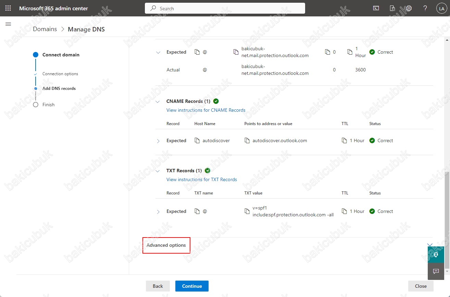Select the Finish step
The height and width of the screenshot is (297, 450).
click(x=48, y=105)
